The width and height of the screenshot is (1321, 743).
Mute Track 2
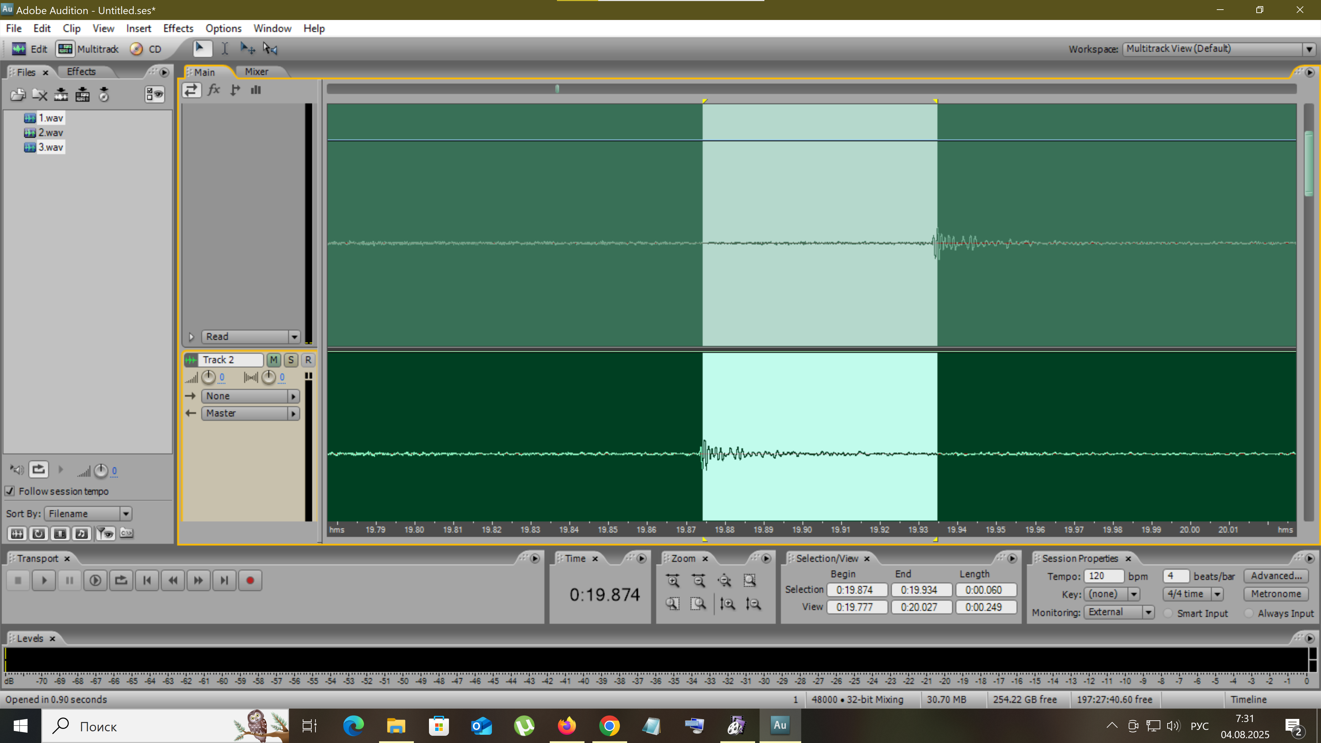point(273,360)
